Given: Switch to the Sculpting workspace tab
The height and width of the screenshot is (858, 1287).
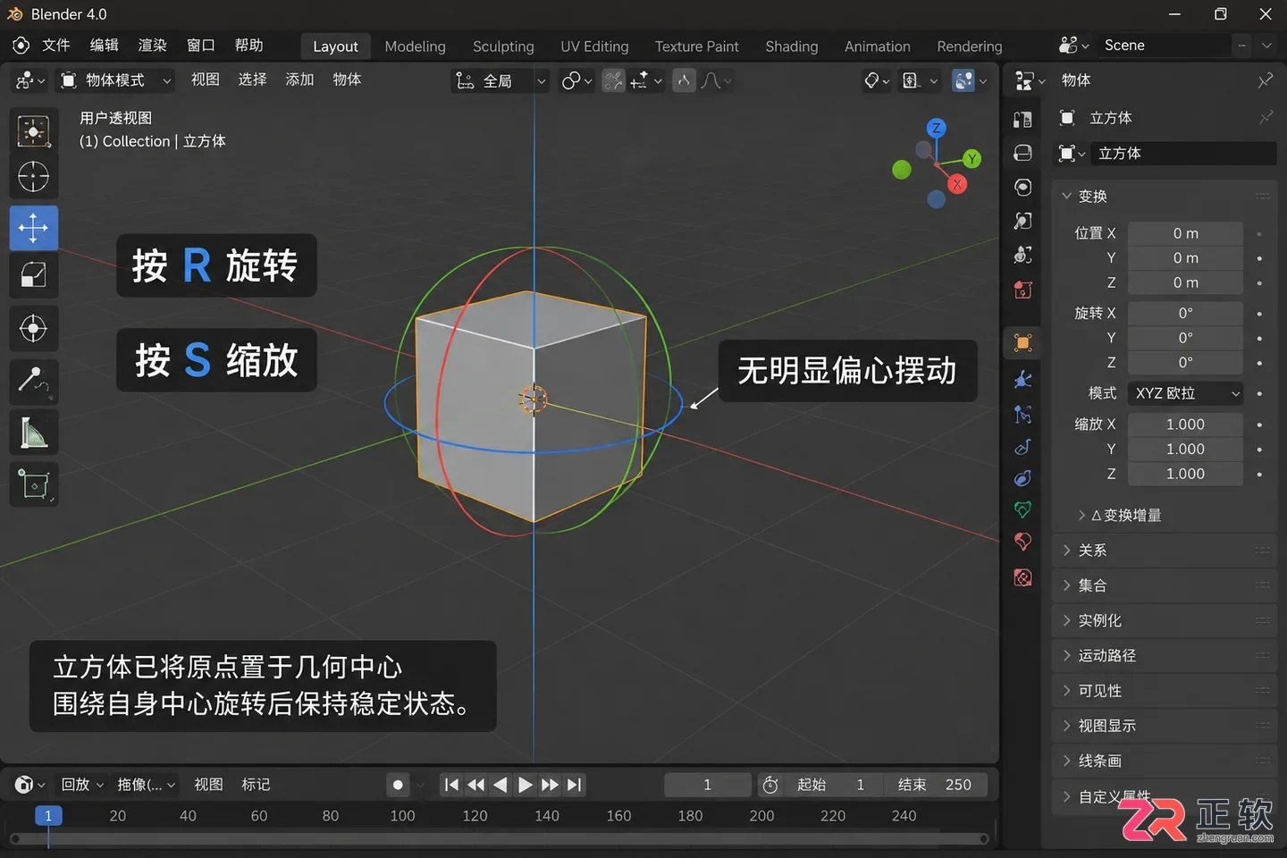Looking at the screenshot, I should [x=503, y=46].
